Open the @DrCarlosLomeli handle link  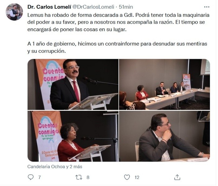(93, 7)
